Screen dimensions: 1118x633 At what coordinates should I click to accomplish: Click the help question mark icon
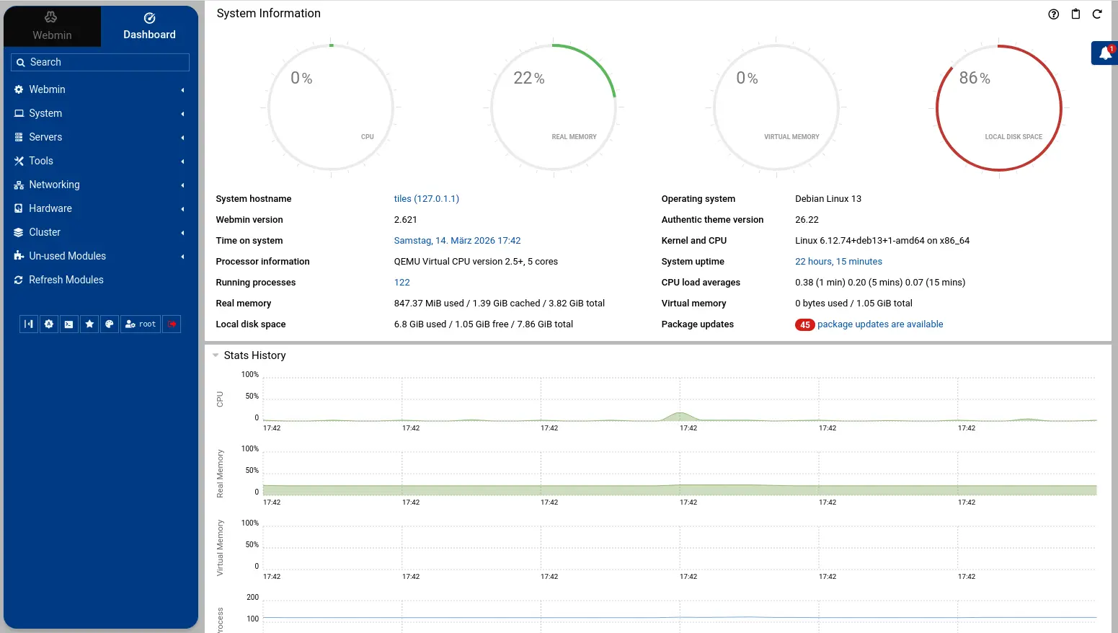tap(1053, 14)
